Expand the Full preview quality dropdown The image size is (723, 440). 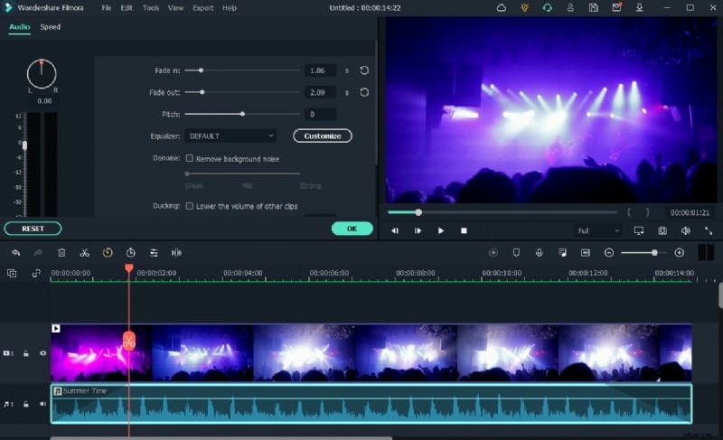pyautogui.click(x=596, y=230)
